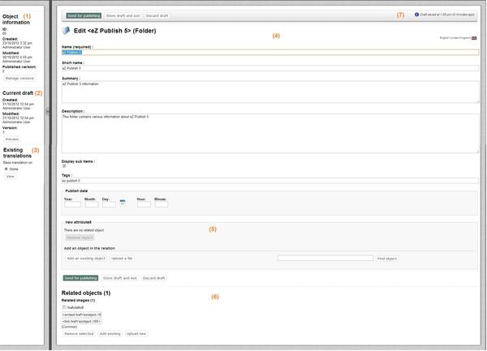Image resolution: width=487 pixels, height=351 pixels.
Task: Click the Draft saved status text
Action: coord(447,15)
